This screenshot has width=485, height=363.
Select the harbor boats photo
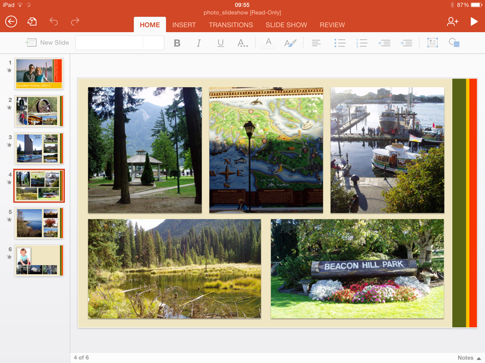[387, 150]
